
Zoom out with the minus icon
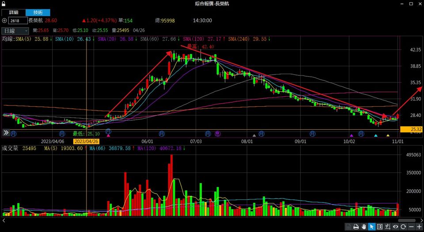tap(412, 227)
